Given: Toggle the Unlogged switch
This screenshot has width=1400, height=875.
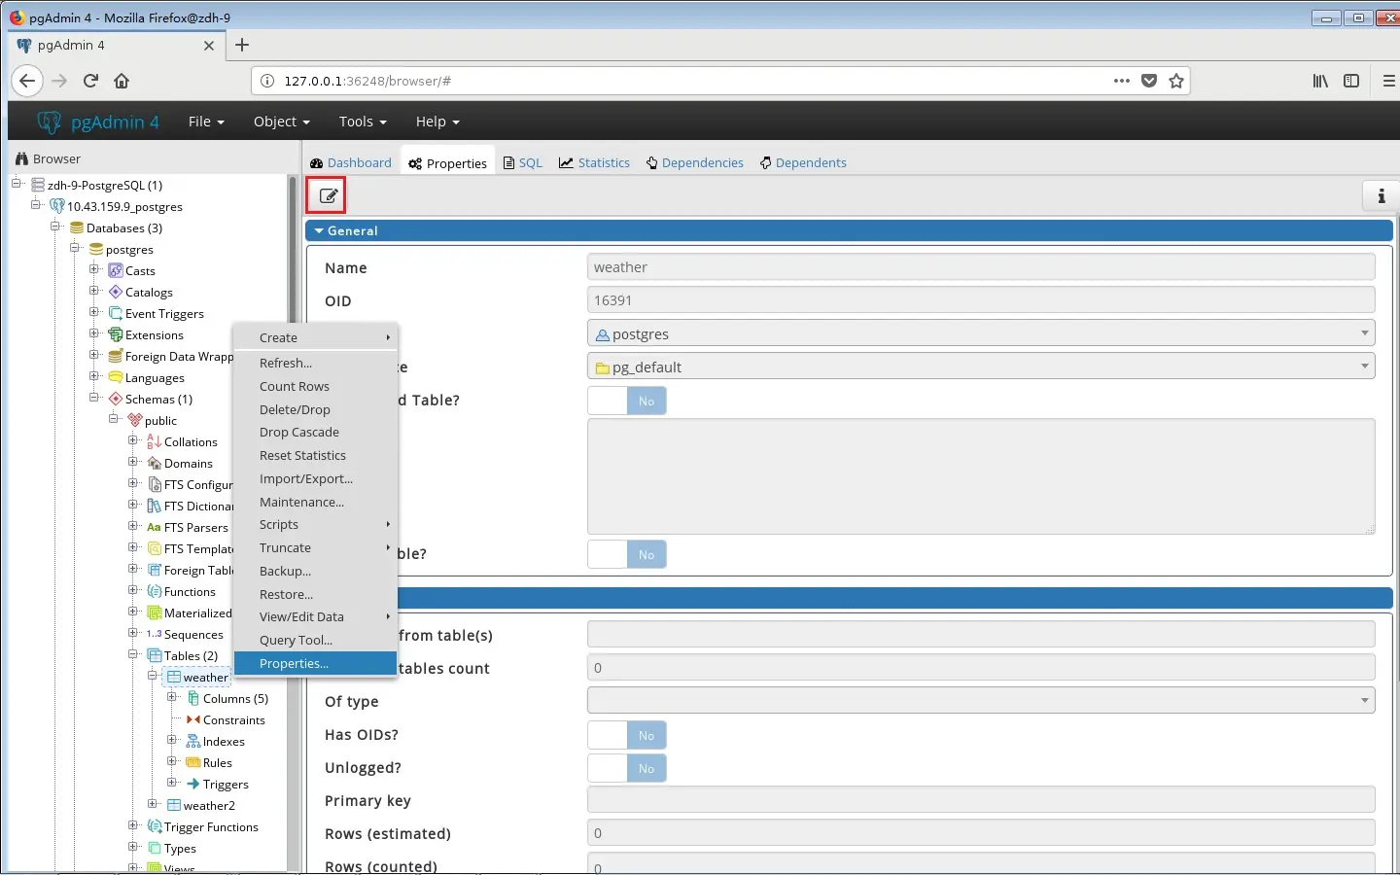Looking at the screenshot, I should [x=627, y=768].
